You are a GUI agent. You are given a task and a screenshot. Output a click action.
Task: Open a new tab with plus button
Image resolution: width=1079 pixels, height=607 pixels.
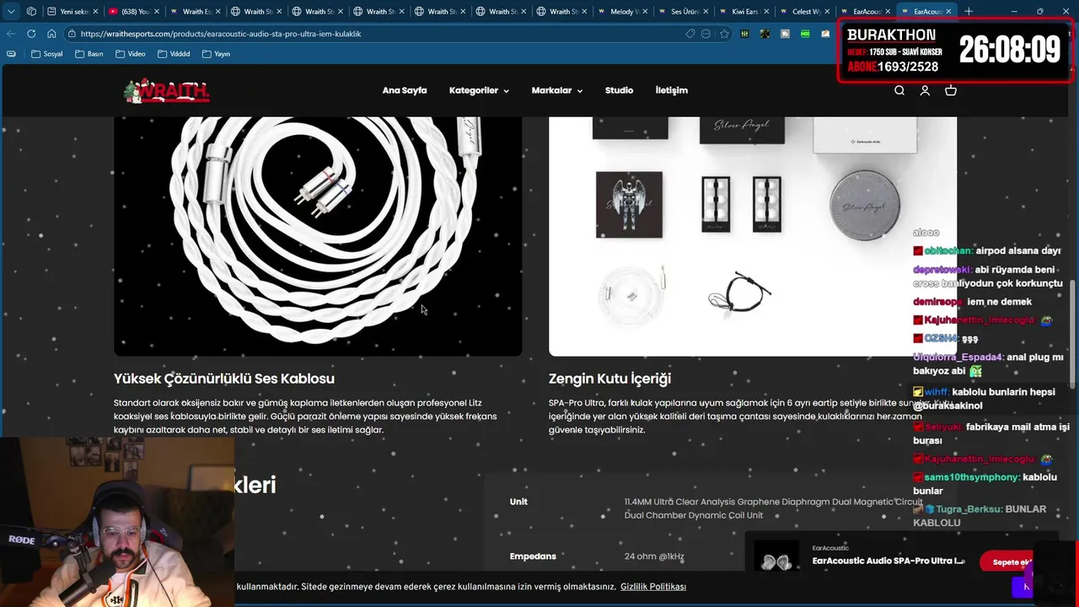[x=969, y=12]
